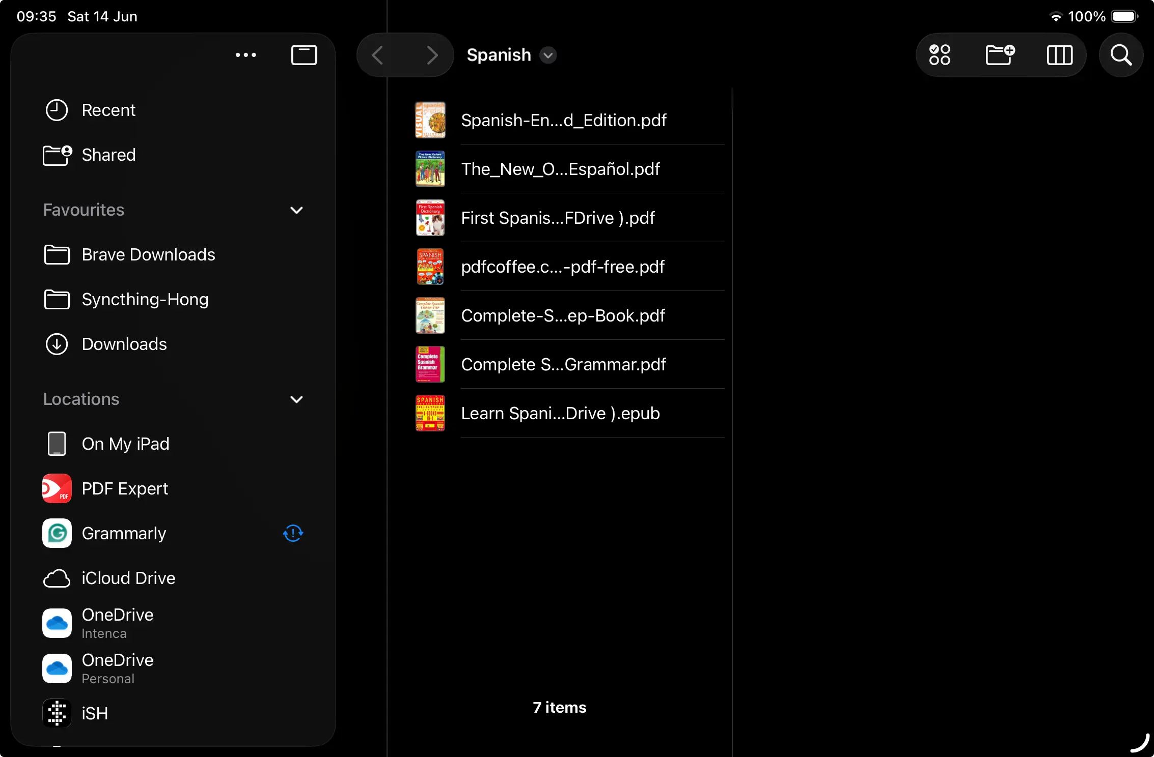Click the PDF Expert app icon

(56, 488)
